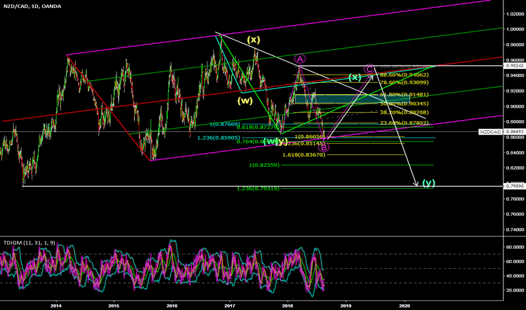Select the circled A wave marker

(300, 59)
